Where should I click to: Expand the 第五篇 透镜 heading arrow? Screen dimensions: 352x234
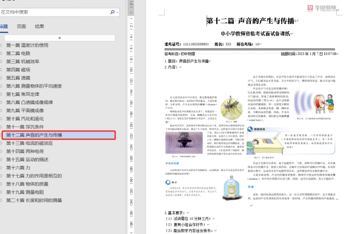click(2, 78)
